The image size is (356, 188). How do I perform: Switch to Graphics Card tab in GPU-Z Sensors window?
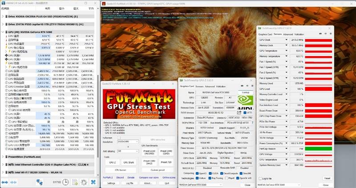(x=265, y=34)
